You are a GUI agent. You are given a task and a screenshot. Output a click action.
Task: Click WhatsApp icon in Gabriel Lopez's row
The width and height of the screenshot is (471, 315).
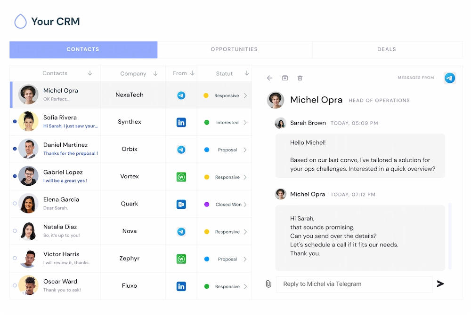point(181,177)
